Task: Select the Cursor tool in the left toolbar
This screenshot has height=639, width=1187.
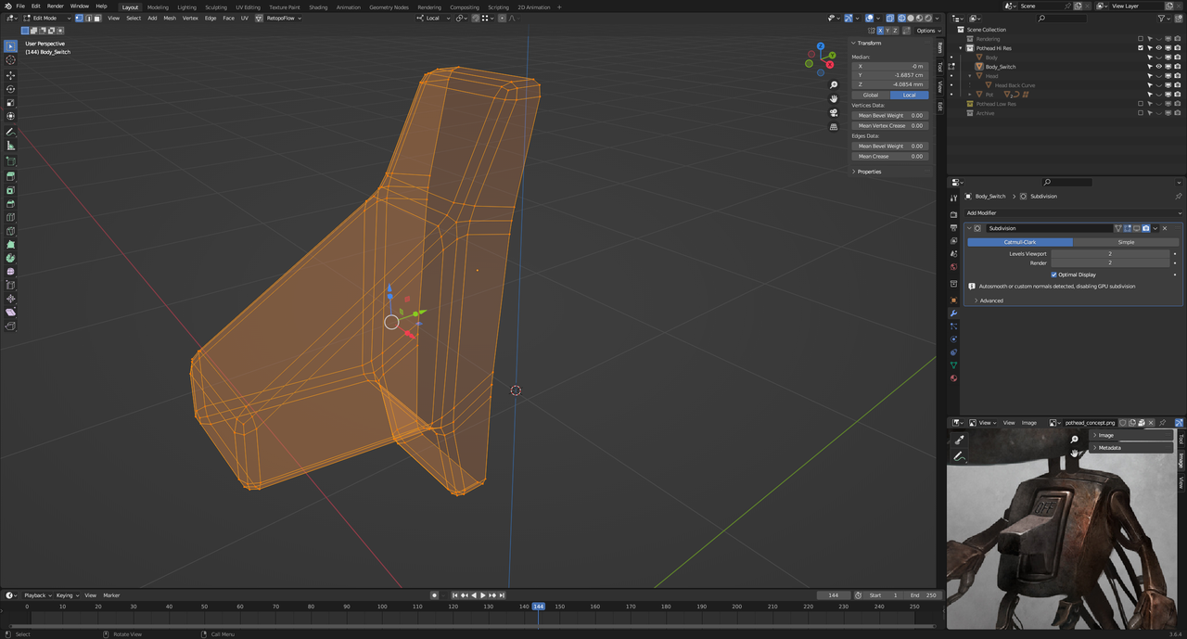Action: 11,59
